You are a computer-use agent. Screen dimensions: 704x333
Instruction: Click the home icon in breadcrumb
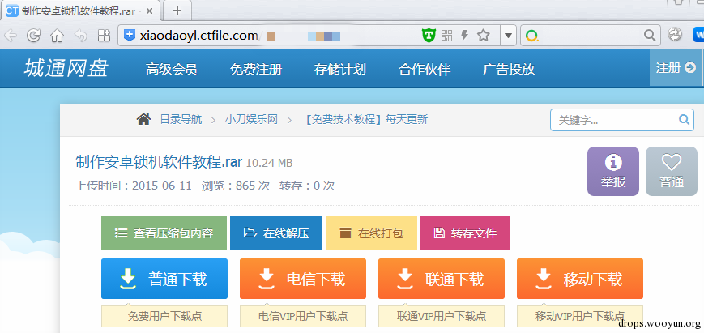point(143,119)
